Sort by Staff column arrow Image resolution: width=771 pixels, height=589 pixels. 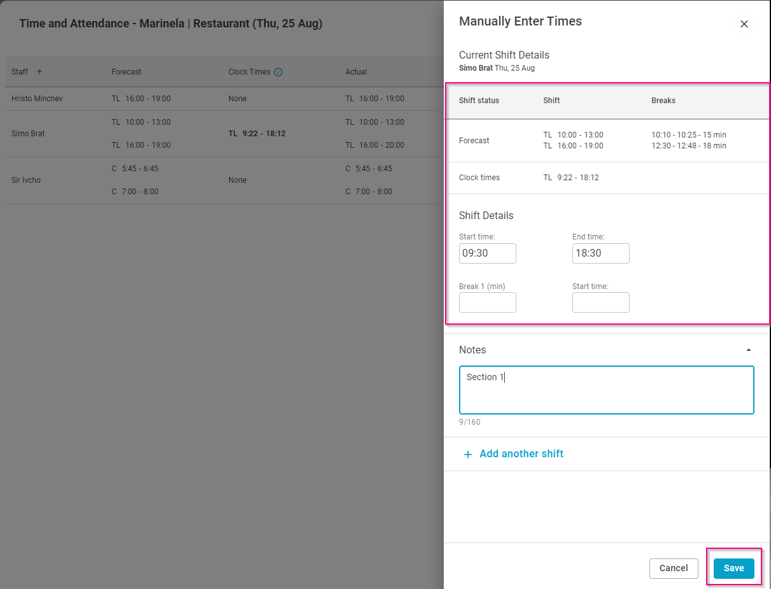(39, 72)
